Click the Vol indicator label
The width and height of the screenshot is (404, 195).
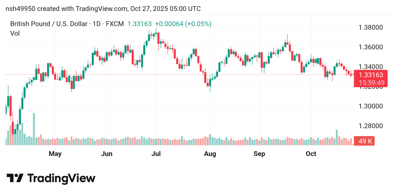click(15, 33)
